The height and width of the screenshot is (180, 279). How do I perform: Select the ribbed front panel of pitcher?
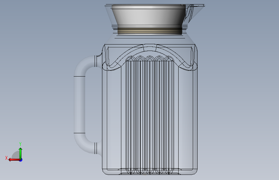click(150, 115)
